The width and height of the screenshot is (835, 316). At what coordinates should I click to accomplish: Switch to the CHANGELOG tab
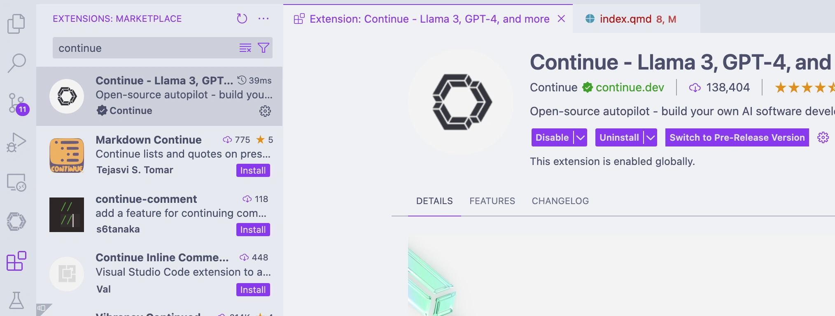click(560, 201)
